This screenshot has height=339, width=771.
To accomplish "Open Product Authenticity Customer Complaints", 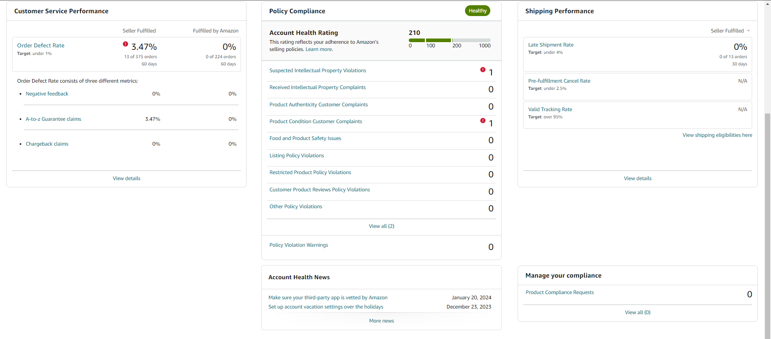I will (318, 105).
